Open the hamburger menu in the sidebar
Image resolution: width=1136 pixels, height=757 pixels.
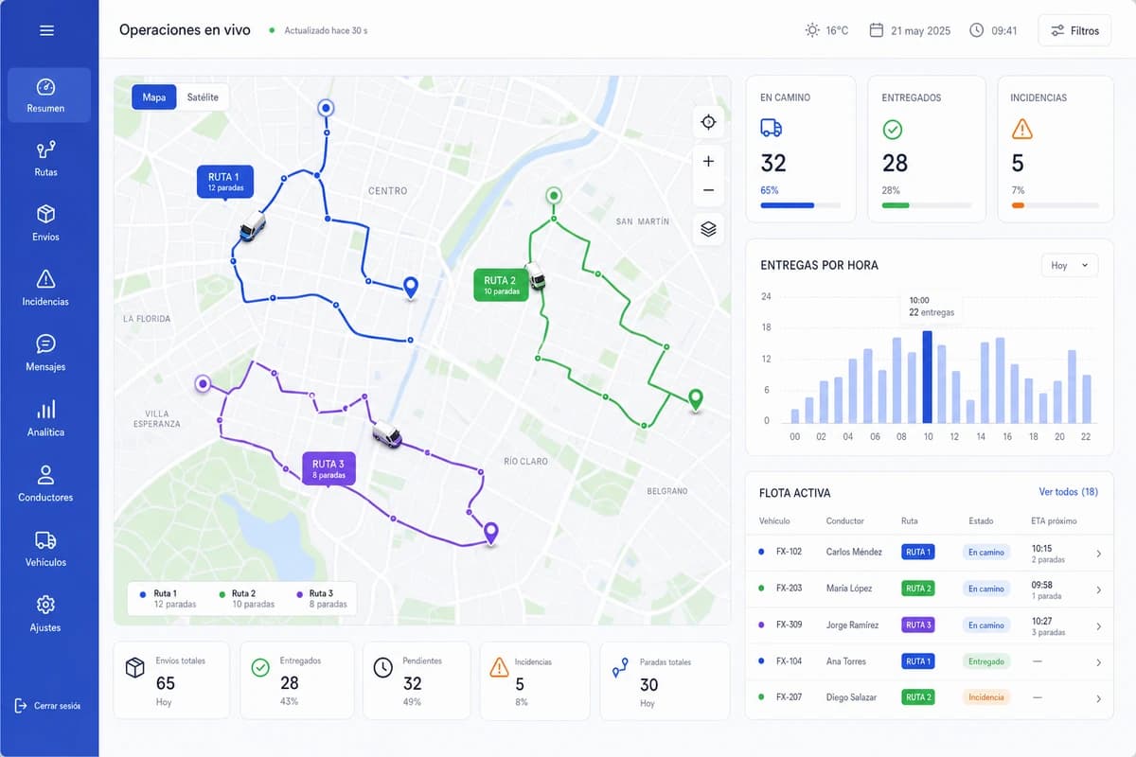pyautogui.click(x=46, y=30)
